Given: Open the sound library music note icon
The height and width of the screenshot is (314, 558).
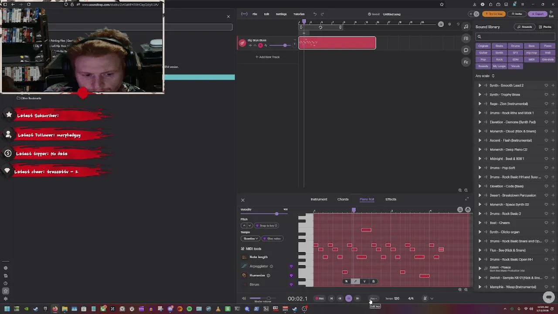Looking at the screenshot, I should pos(466,27).
